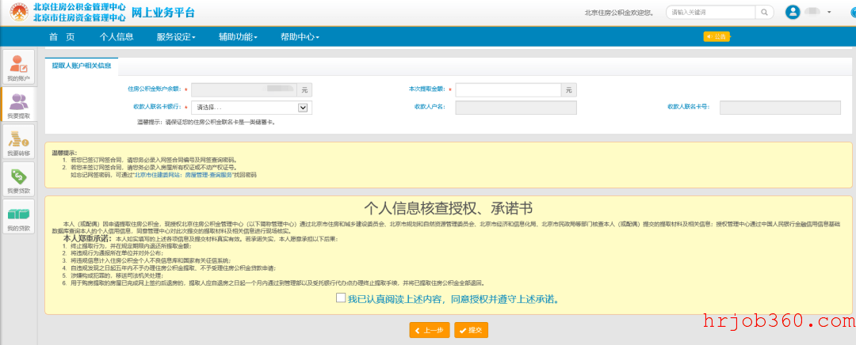Viewport: 856px width, 345px height.
Task: Click the 本次提取金额 input field
Action: tap(509, 90)
